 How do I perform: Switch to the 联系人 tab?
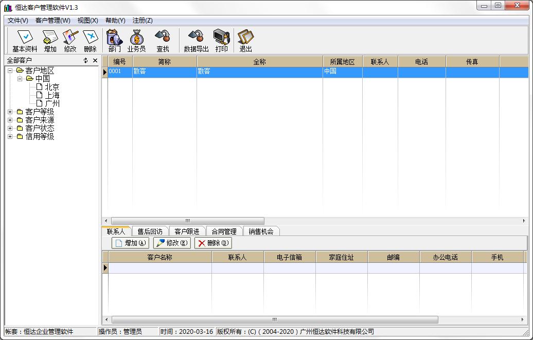116,231
